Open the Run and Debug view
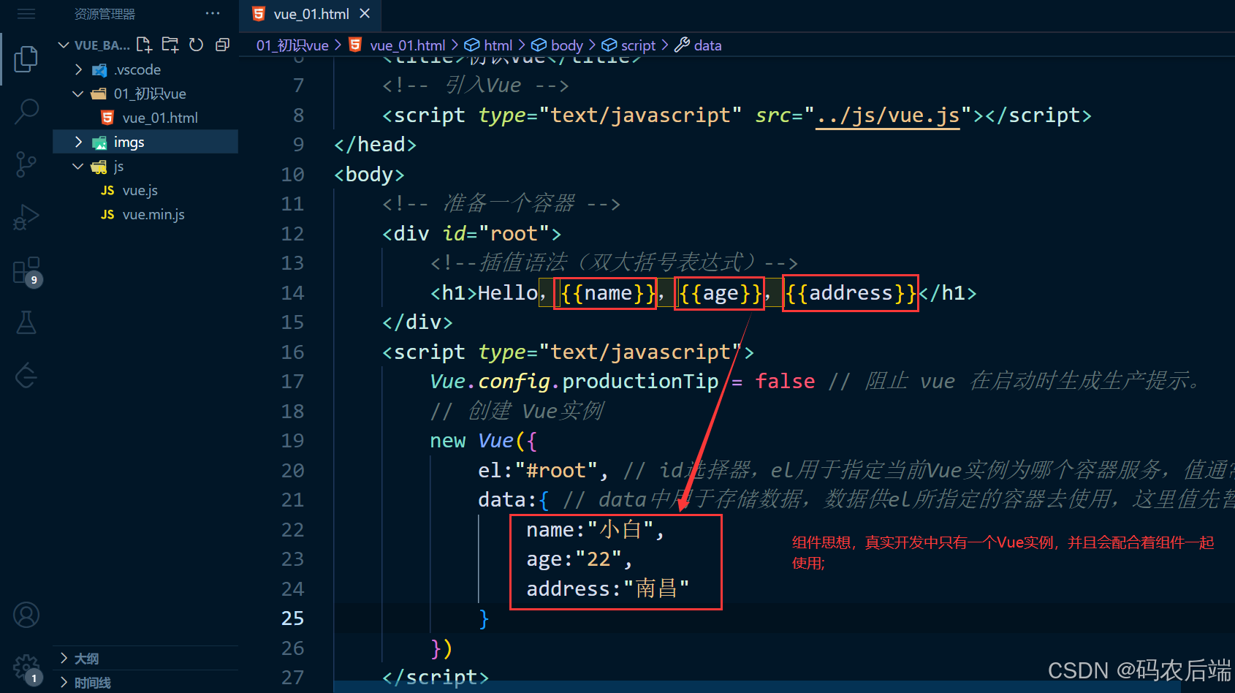 (x=26, y=217)
